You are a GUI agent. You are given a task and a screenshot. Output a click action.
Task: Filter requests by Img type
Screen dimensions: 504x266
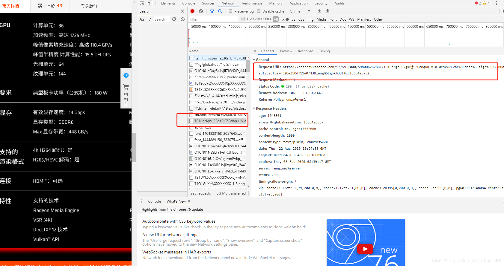310,19
